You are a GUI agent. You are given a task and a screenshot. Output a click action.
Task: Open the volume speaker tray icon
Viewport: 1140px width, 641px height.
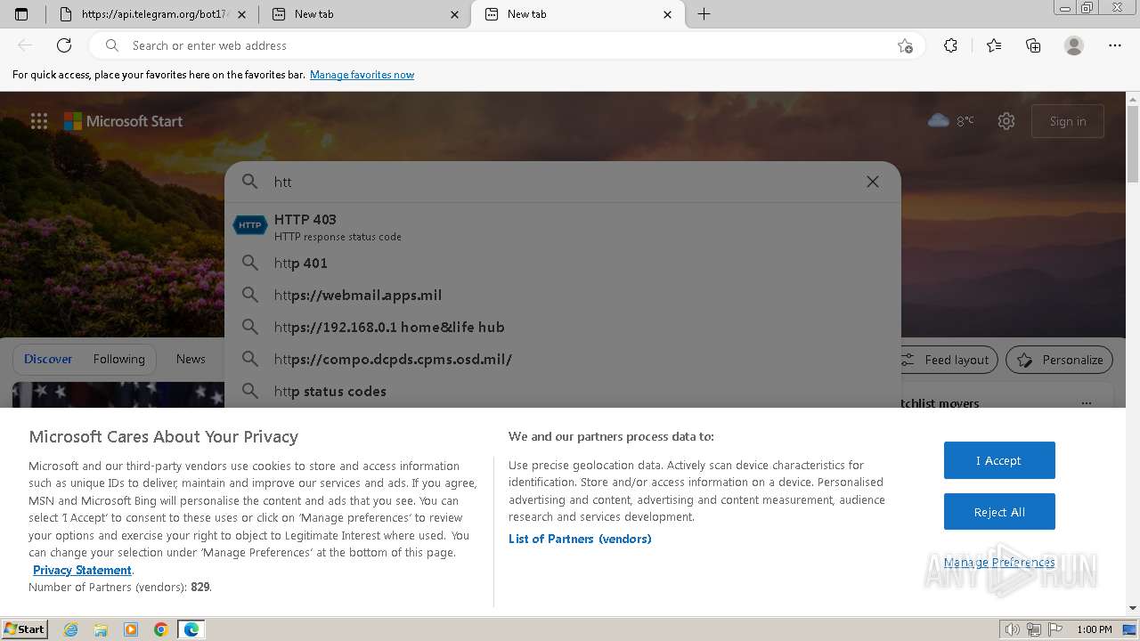click(x=1013, y=629)
